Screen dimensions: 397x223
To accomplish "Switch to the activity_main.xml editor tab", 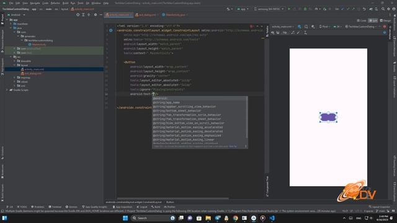I will click(x=118, y=15).
